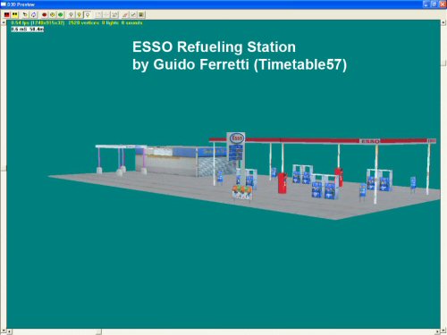This screenshot has height=335, width=447.
Task: Click the white speed and distance readout
Action: (28, 29)
